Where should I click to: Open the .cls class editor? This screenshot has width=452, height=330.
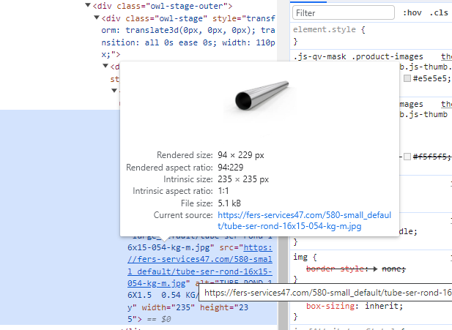pyautogui.click(x=439, y=13)
